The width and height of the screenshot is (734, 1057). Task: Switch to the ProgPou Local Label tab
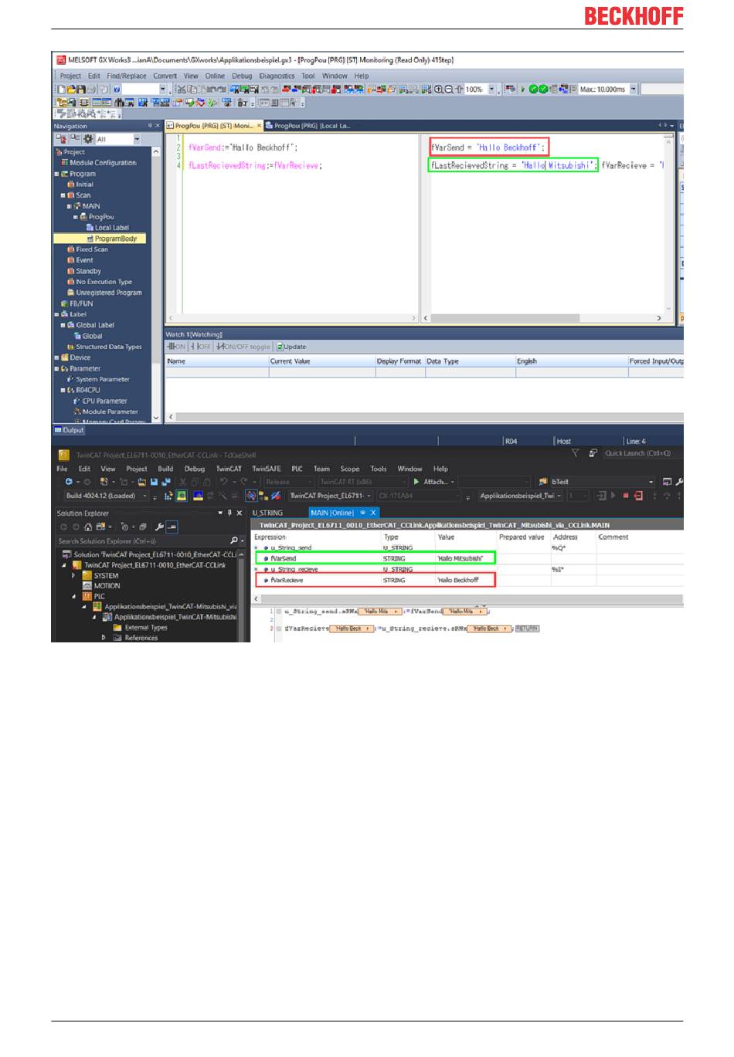pyautogui.click(x=311, y=125)
